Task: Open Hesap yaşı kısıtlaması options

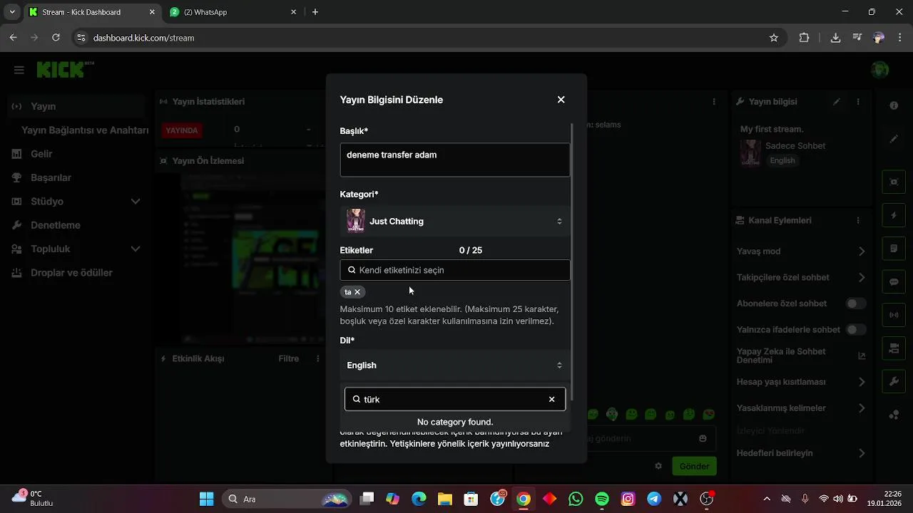Action: tap(801, 383)
